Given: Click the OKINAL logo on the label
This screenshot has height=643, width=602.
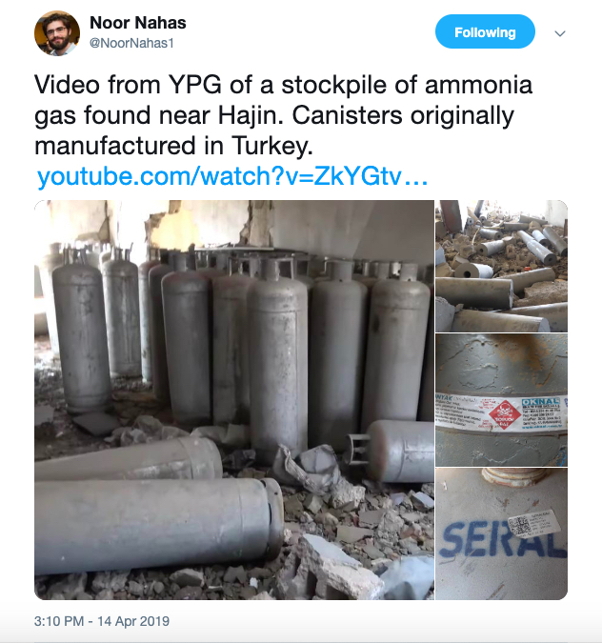Looking at the screenshot, I should (540, 402).
